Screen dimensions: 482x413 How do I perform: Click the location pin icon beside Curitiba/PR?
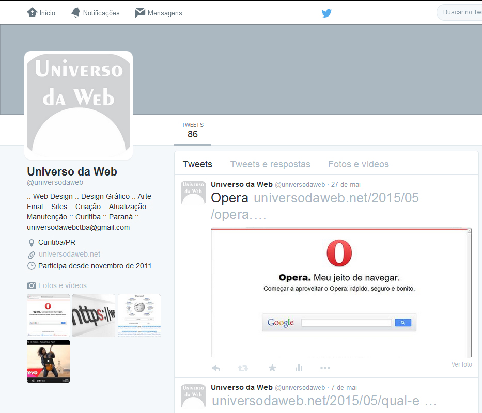30,242
